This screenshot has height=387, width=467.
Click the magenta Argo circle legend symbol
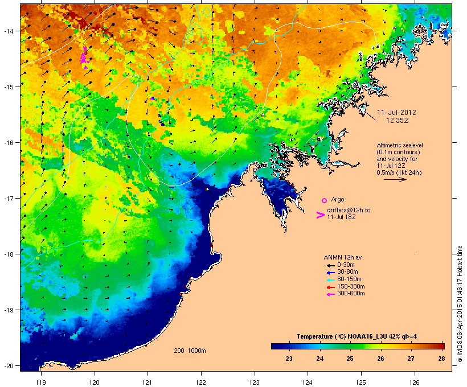[325, 200]
